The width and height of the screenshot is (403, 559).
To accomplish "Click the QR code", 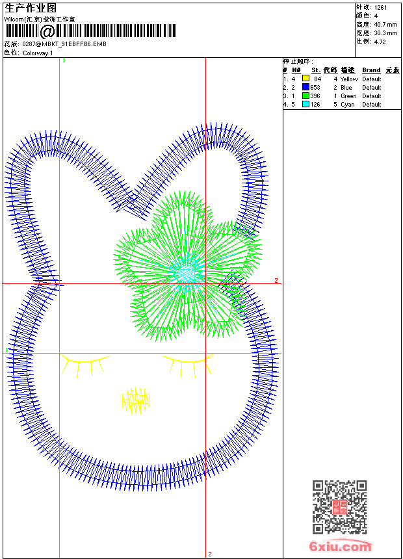I will [x=340, y=507].
